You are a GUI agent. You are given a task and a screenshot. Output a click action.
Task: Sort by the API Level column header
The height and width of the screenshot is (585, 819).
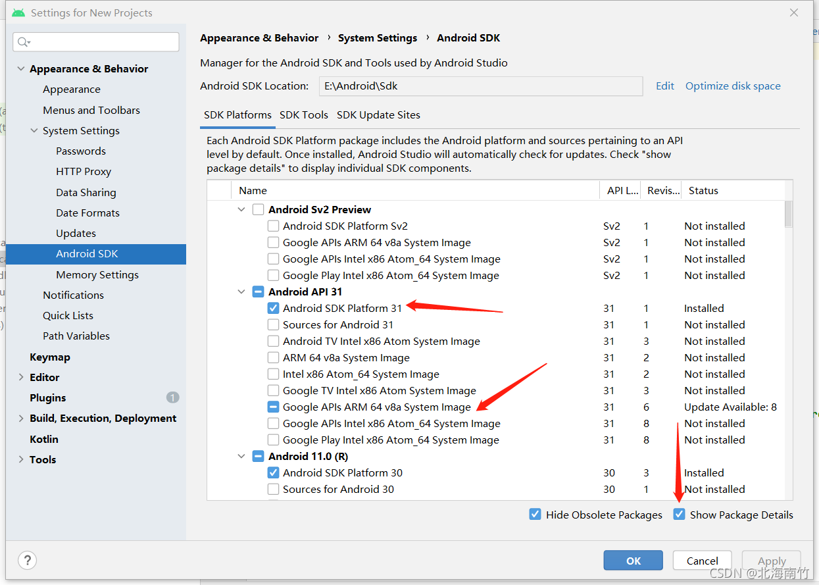[x=620, y=190]
